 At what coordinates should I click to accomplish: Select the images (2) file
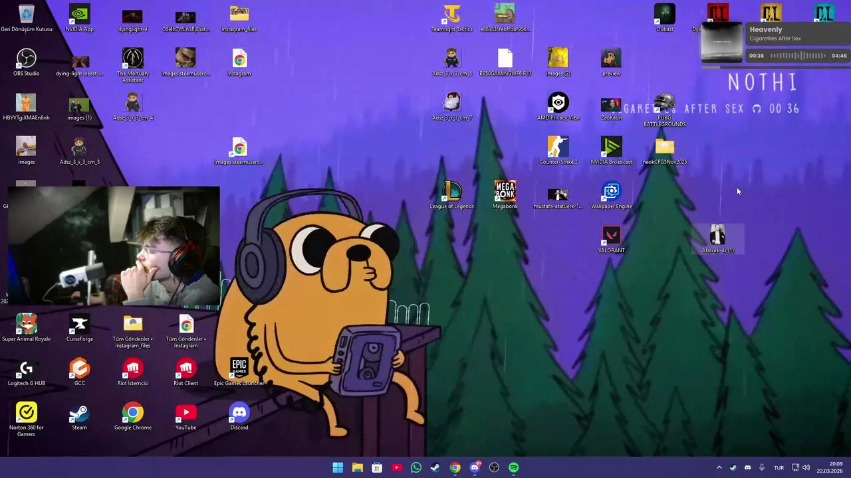click(558, 62)
